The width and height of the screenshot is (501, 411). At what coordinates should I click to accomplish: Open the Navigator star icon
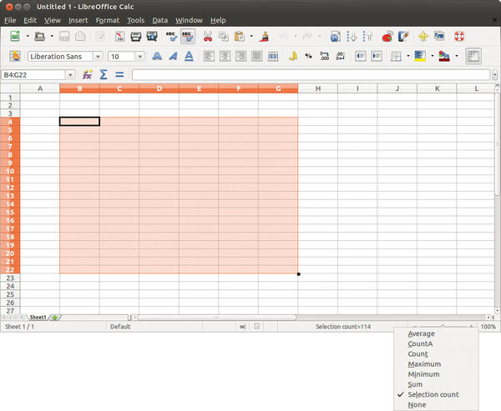tap(423, 37)
